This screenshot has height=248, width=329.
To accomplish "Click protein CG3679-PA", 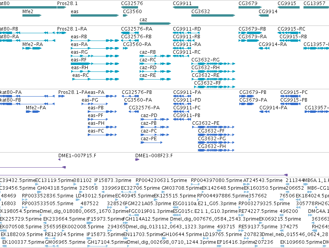I will [x=247, y=104].
